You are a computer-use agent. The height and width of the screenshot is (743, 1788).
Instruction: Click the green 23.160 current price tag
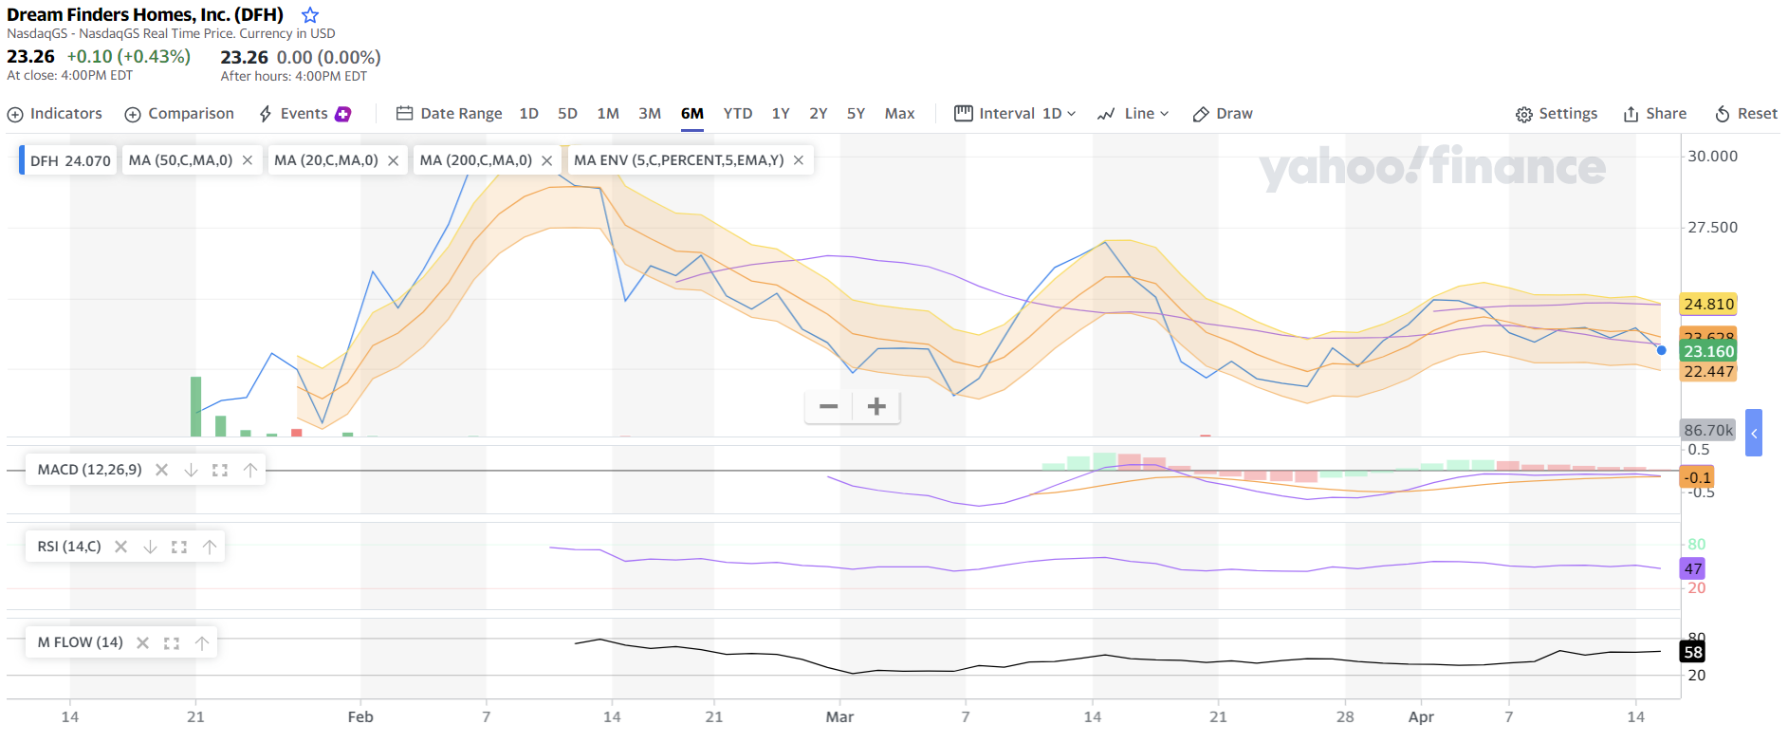(x=1708, y=351)
